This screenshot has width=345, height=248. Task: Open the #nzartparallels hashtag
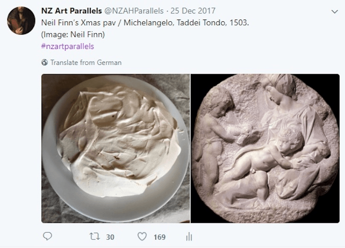[67, 46]
